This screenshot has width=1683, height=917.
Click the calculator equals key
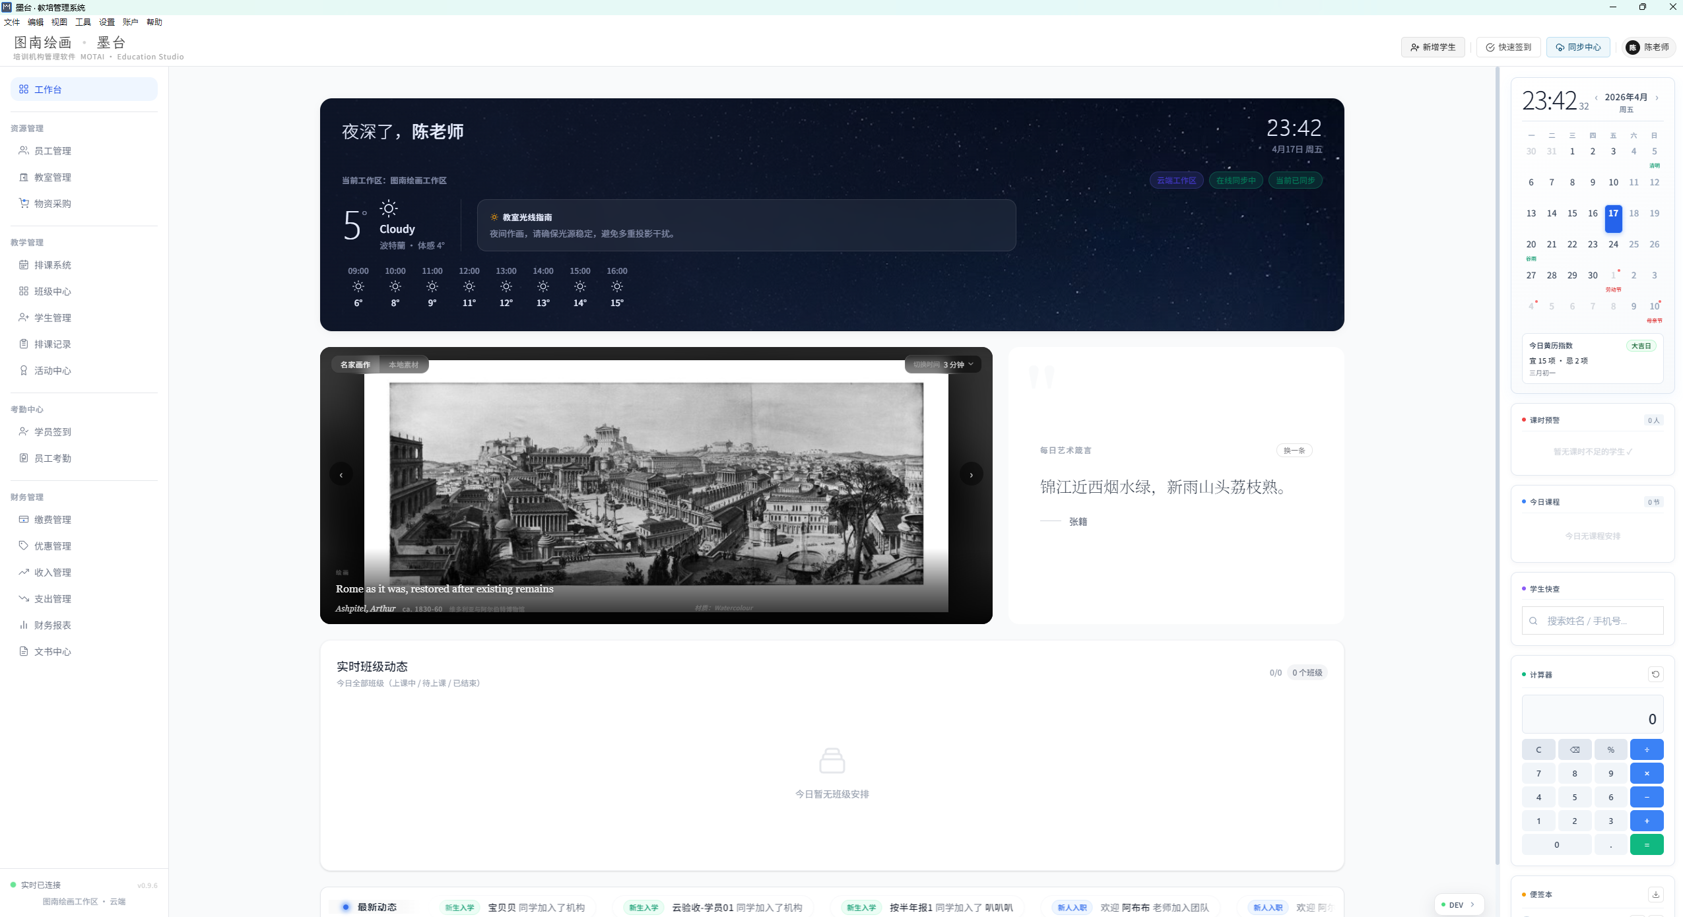pyautogui.click(x=1647, y=844)
